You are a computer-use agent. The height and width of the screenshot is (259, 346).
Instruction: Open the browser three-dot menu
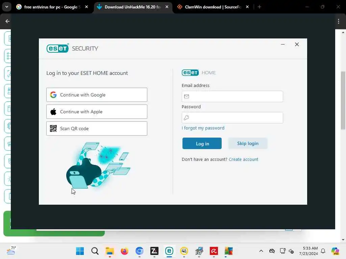(x=339, y=21)
